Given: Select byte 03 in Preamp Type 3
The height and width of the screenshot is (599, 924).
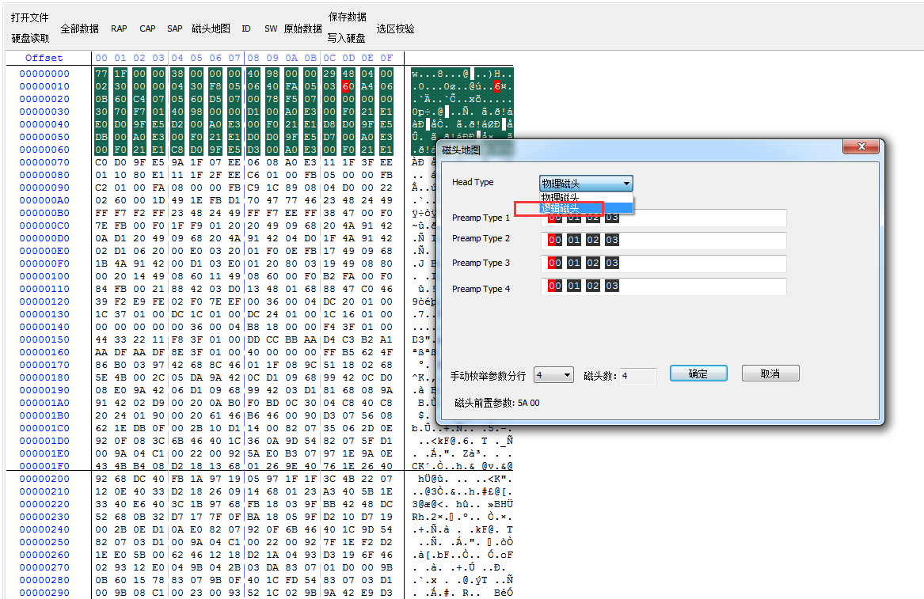Looking at the screenshot, I should tap(612, 263).
